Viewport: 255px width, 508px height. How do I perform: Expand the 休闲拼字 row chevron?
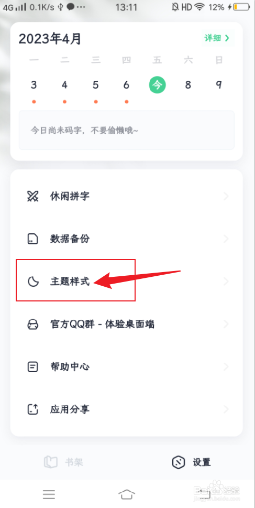[x=226, y=196]
